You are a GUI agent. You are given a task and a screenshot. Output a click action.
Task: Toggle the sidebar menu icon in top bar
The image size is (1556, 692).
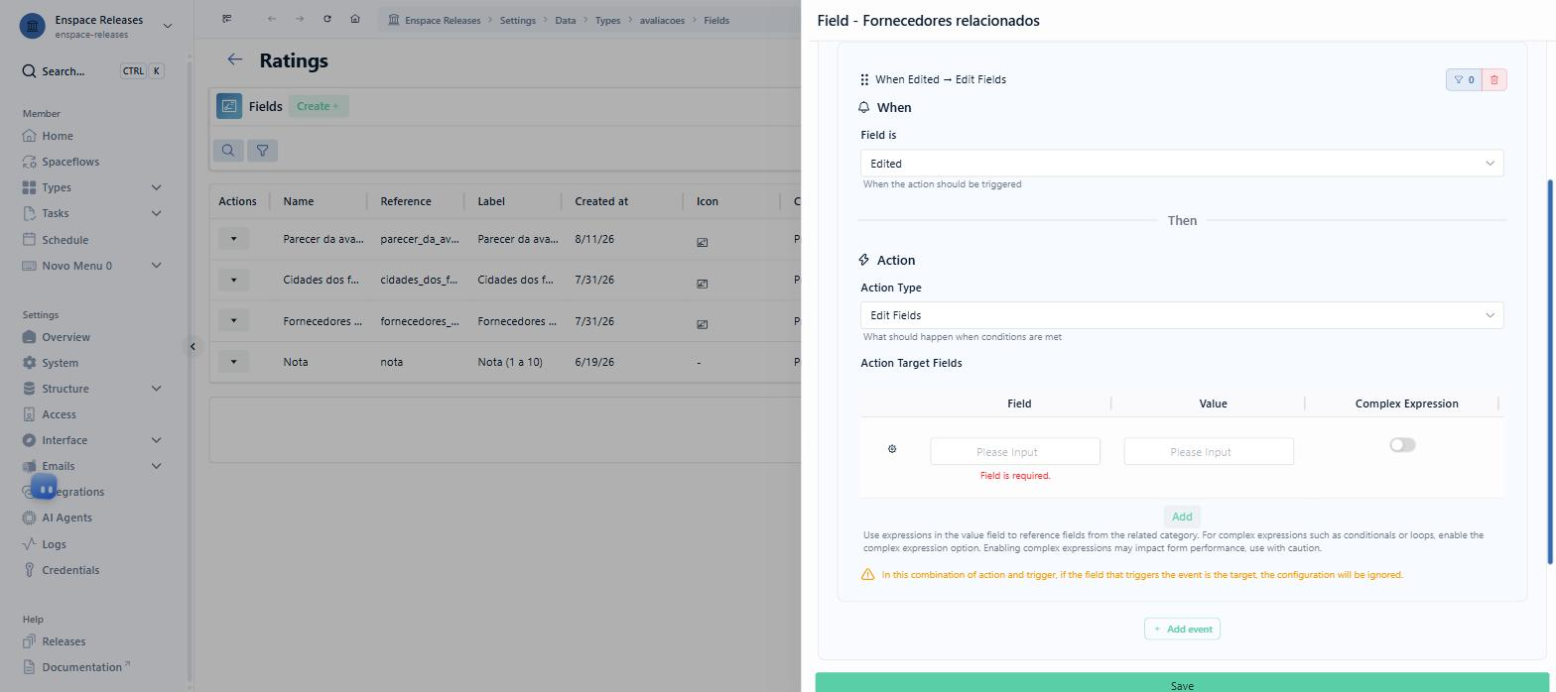[227, 19]
